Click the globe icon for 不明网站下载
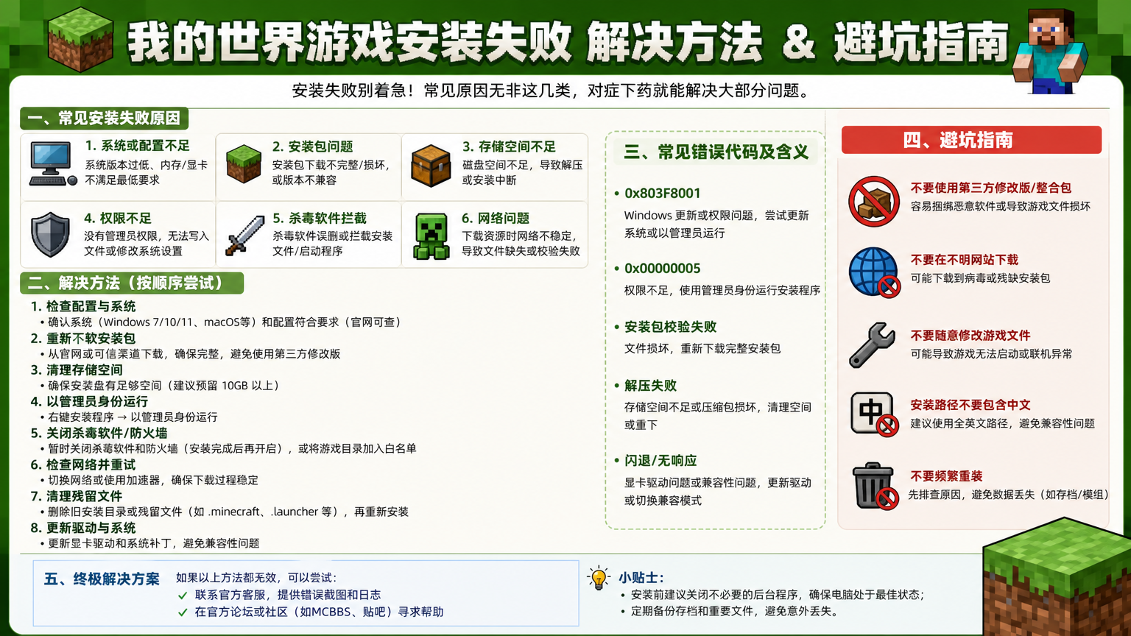 pos(874,272)
